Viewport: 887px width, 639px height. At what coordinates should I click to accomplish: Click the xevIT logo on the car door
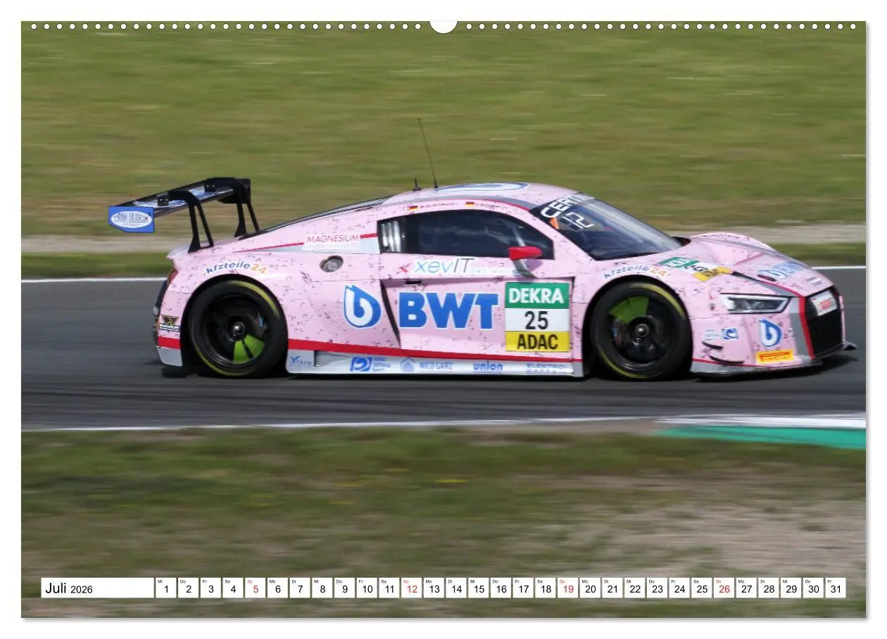(443, 266)
